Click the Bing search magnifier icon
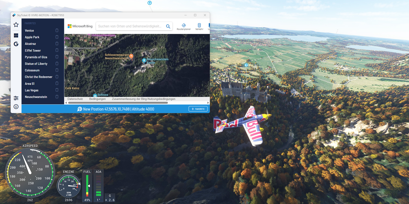The height and width of the screenshot is (204, 409). point(168,26)
